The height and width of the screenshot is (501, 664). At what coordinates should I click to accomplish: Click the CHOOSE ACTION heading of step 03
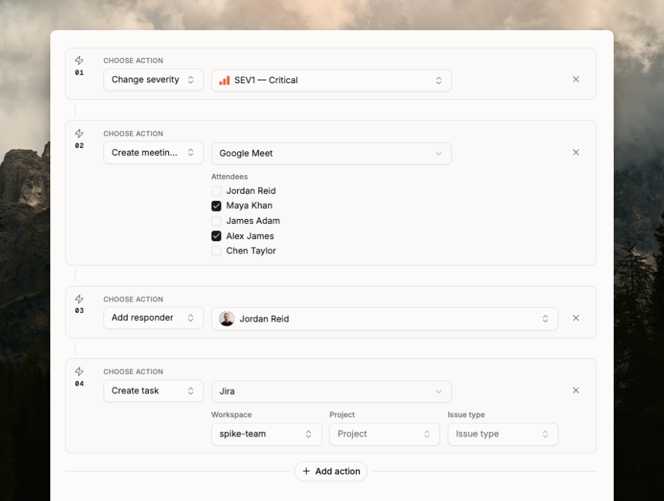pos(134,299)
